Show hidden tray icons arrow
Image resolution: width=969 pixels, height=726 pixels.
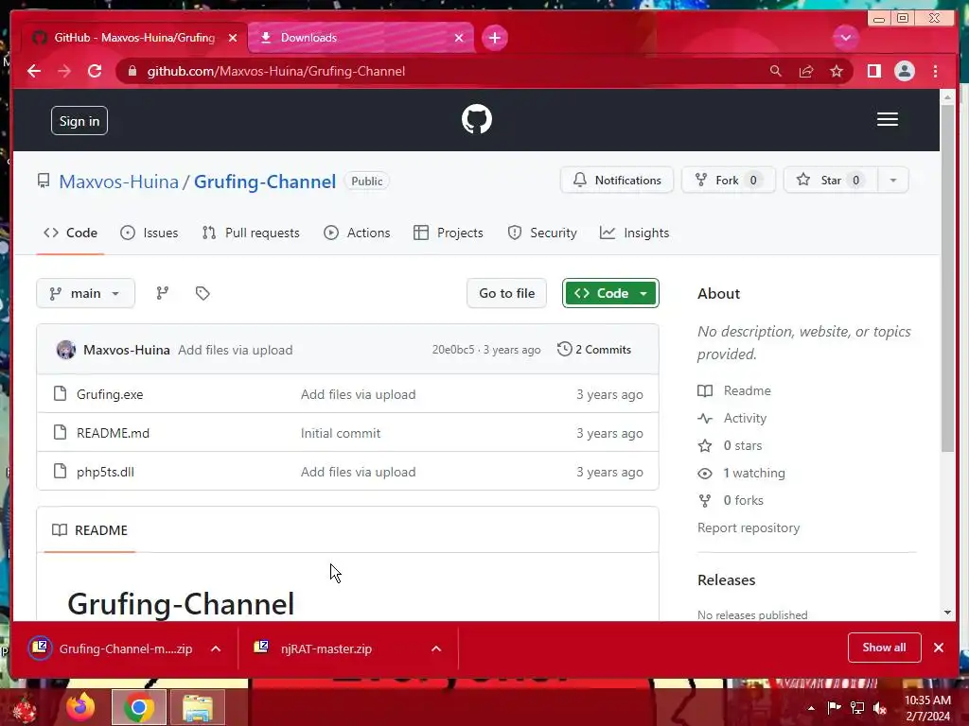[811, 708]
